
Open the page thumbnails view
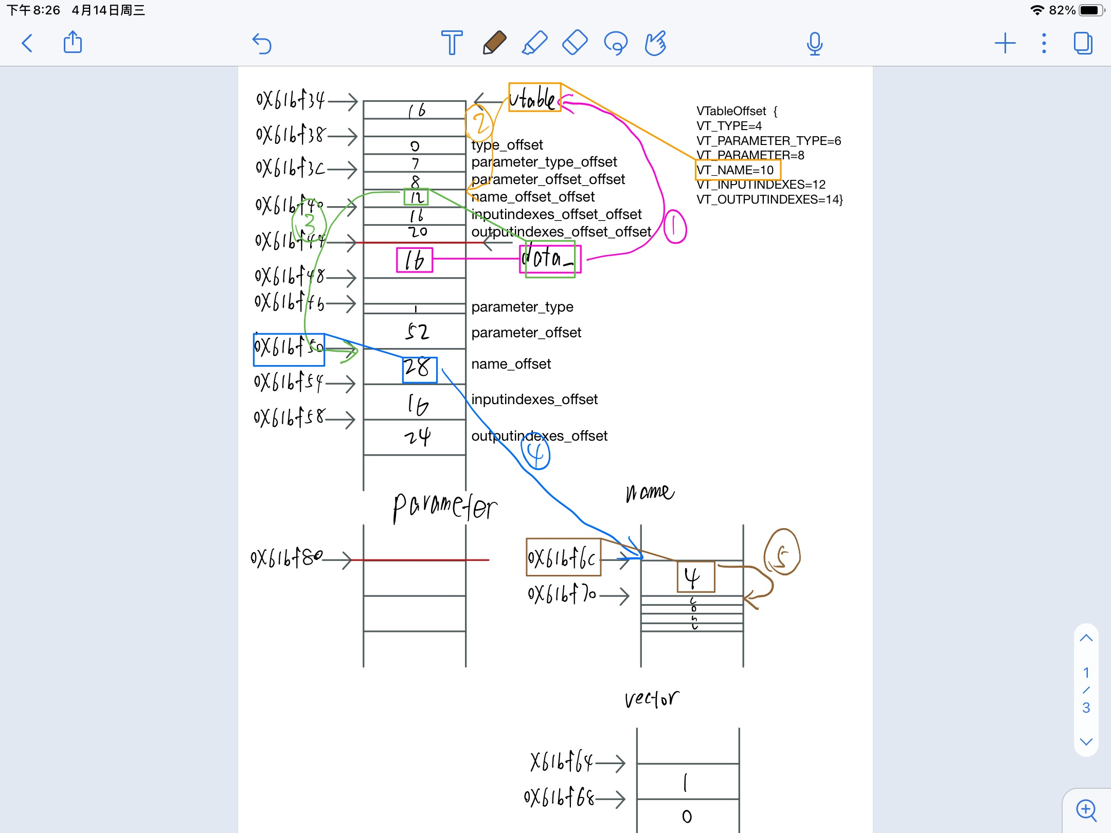(x=1083, y=44)
